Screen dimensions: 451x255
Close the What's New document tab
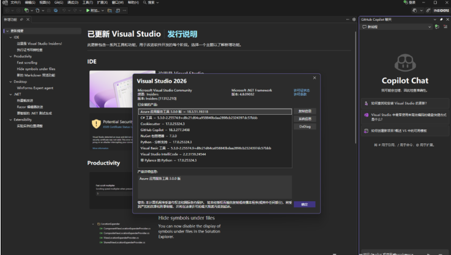(x=28, y=20)
